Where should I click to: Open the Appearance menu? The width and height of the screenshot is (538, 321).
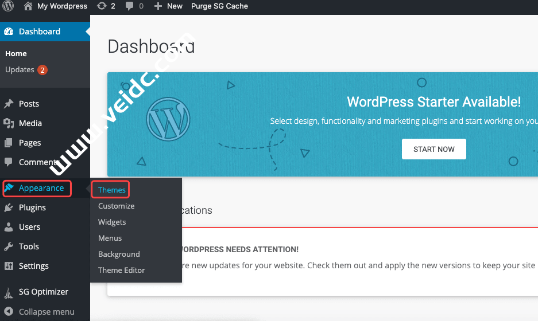point(41,188)
